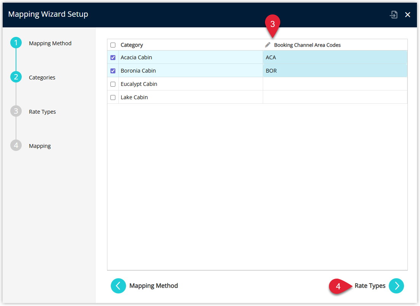Click the forward arrow for Rate Types

396,286
